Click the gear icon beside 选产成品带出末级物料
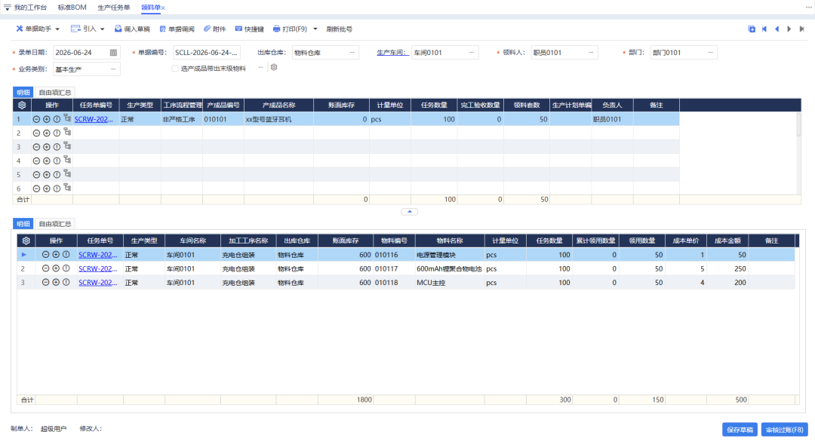 pos(274,68)
